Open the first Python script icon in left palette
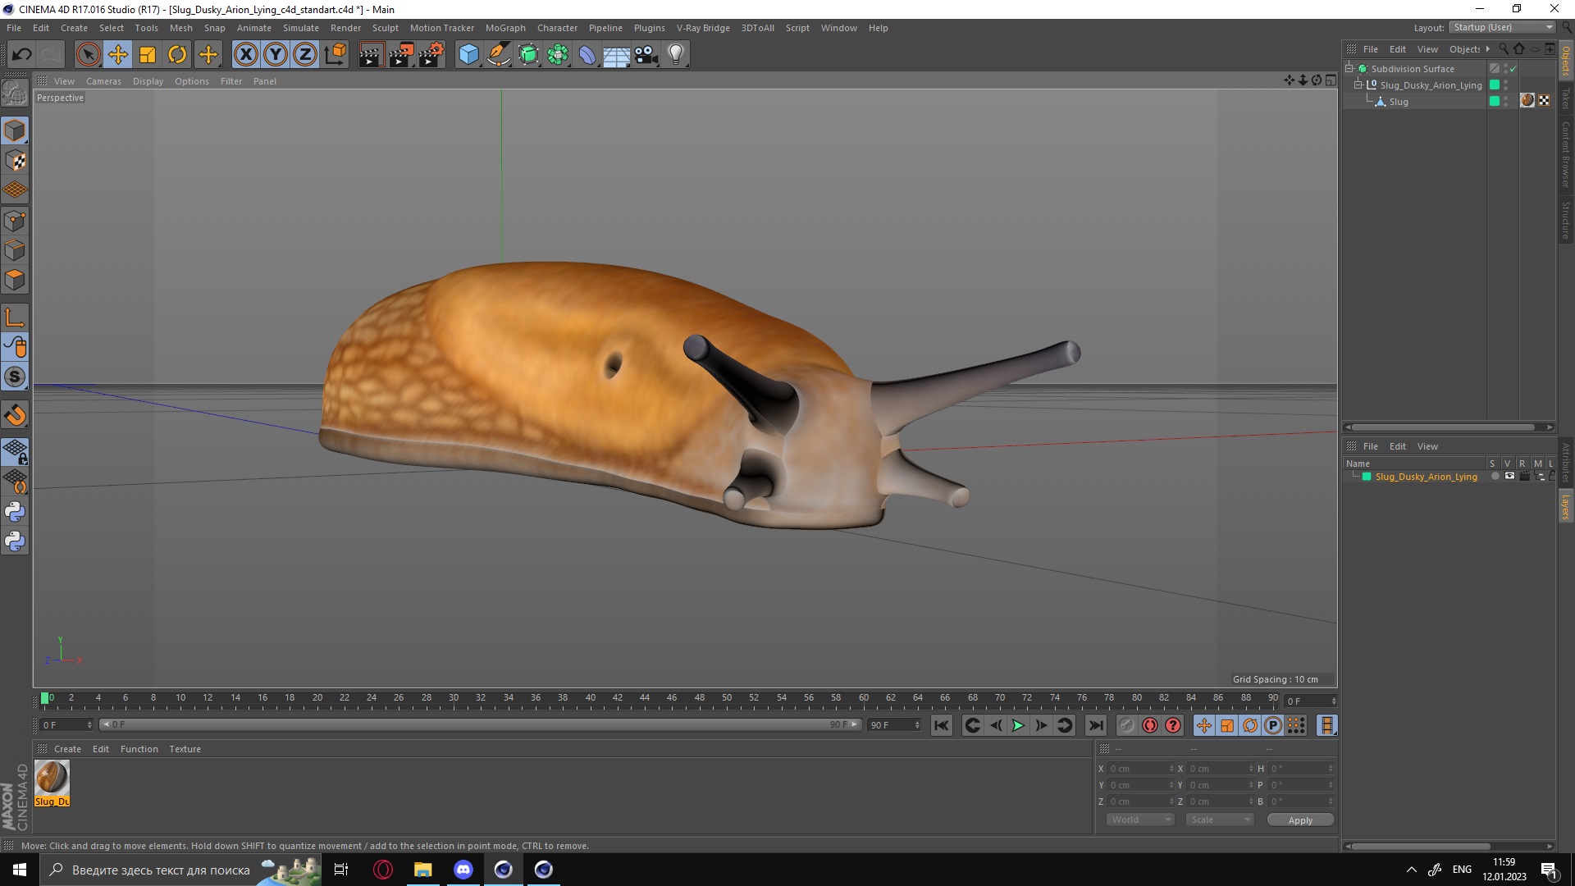 pyautogui.click(x=15, y=512)
